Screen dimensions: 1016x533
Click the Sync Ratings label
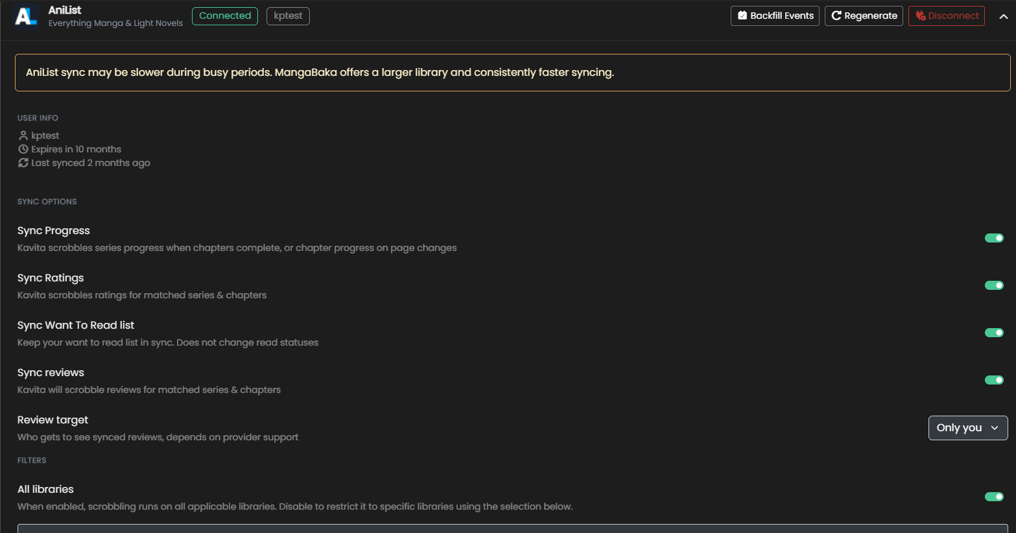(51, 278)
